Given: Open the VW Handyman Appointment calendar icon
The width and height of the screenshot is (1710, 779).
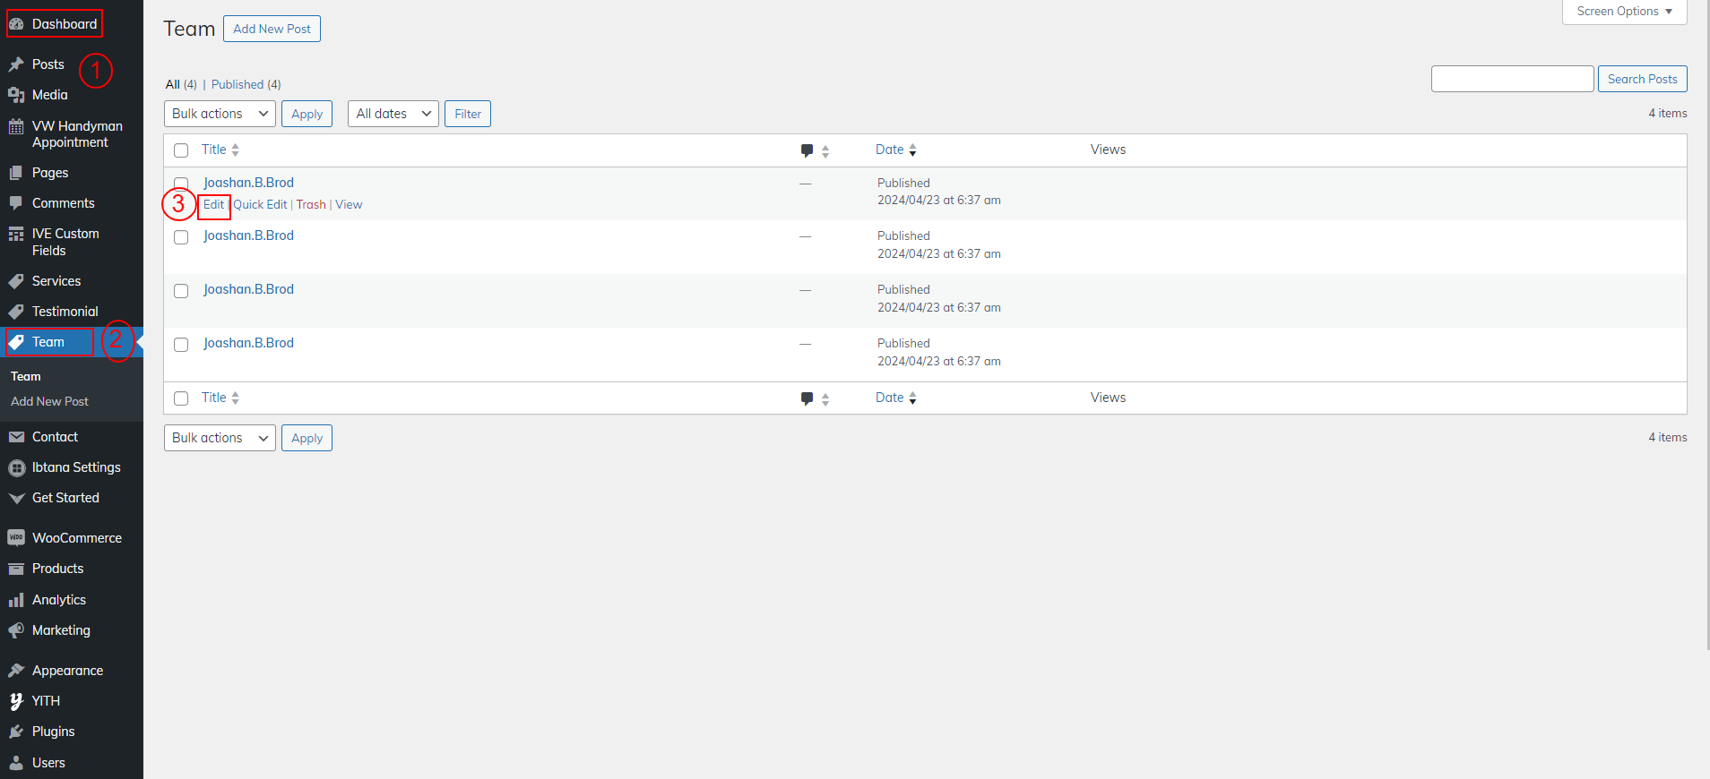Looking at the screenshot, I should coord(16,126).
